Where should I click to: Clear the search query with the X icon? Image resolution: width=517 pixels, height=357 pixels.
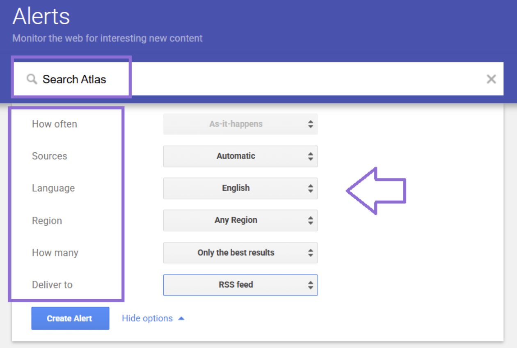(491, 79)
